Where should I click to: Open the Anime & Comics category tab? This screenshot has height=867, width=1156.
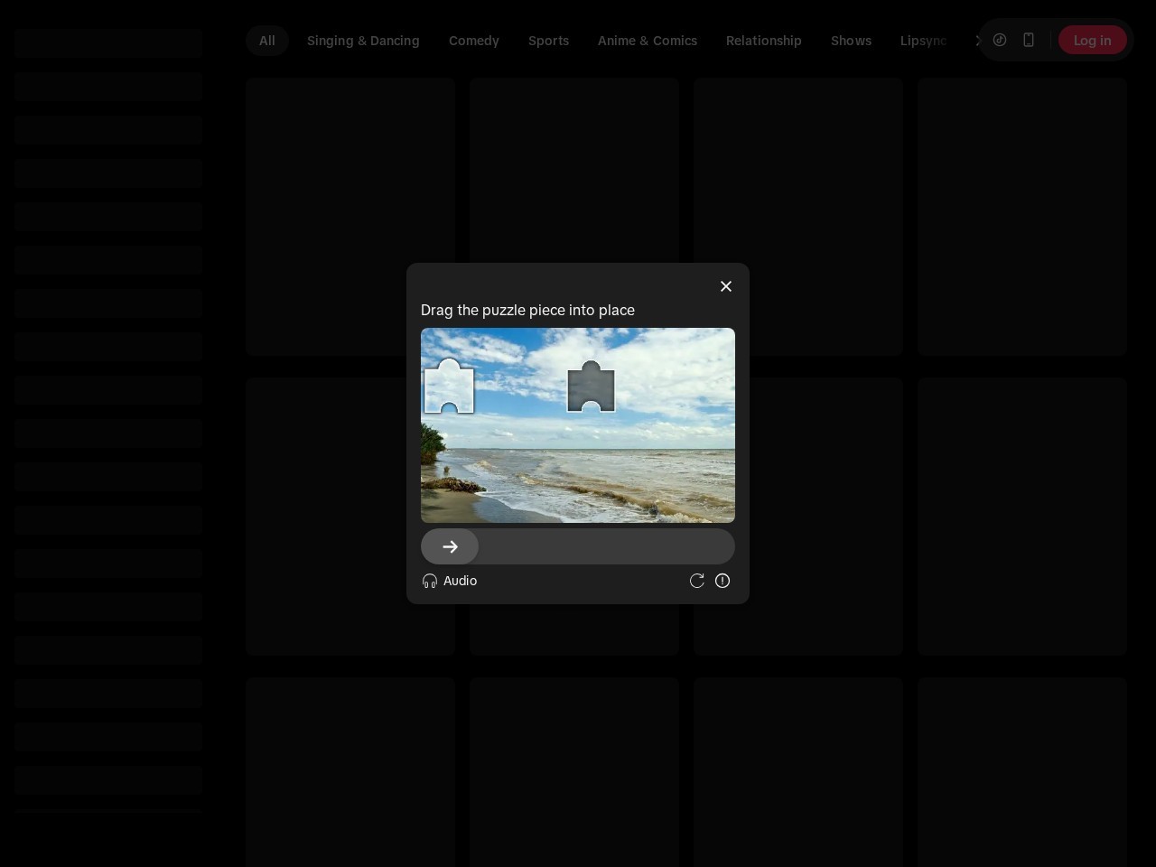coord(648,41)
